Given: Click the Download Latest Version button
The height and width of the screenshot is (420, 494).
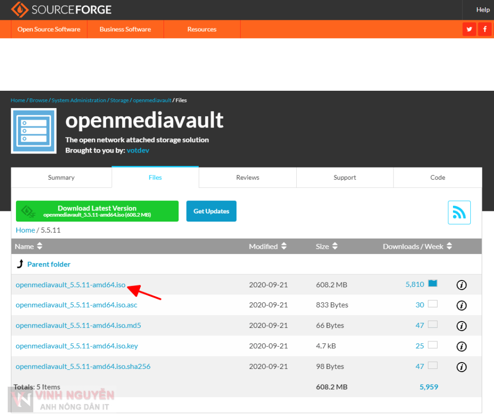Looking at the screenshot, I should click(97, 211).
